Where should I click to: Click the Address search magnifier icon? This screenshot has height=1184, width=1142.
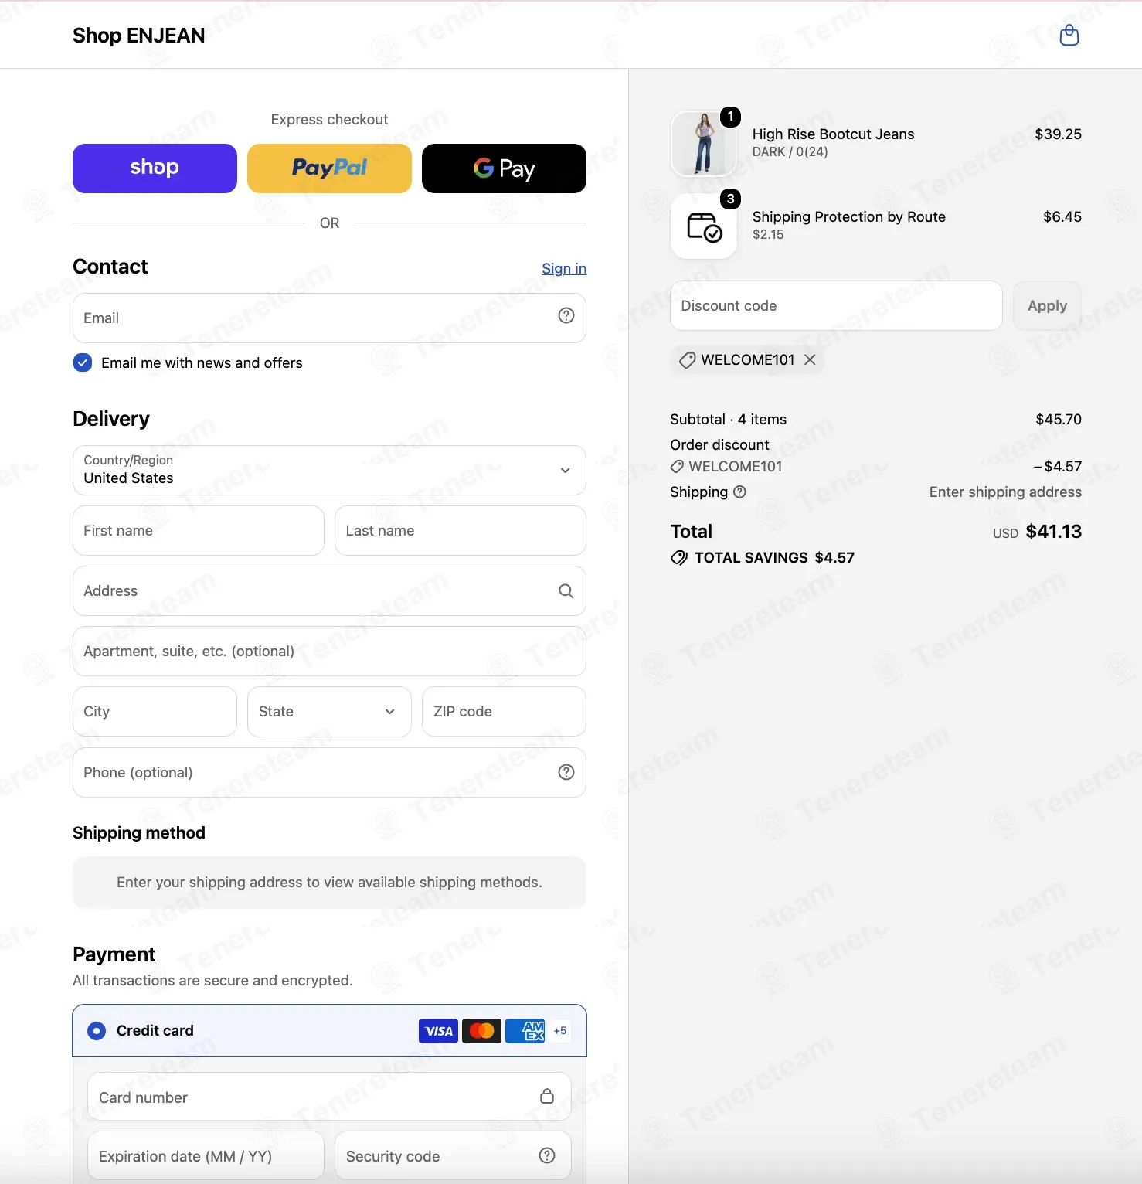click(x=566, y=591)
